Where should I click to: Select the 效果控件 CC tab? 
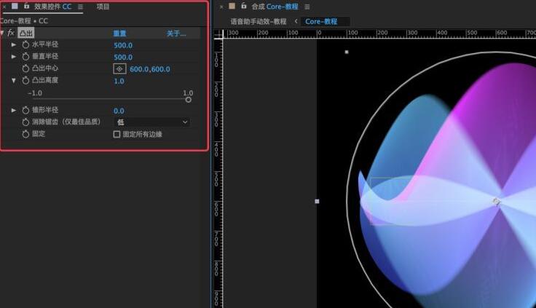pyautogui.click(x=53, y=7)
